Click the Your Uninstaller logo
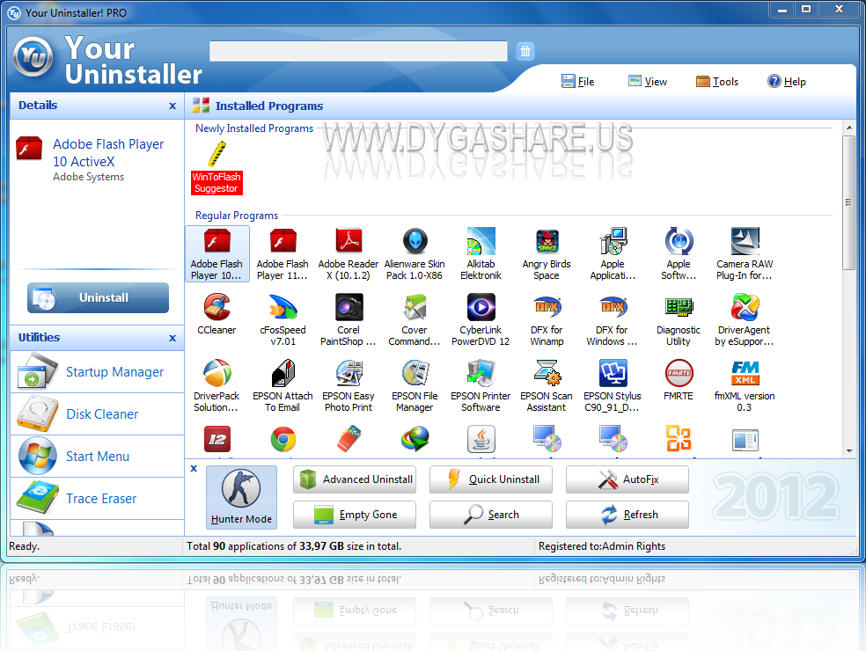The width and height of the screenshot is (866, 651). [33, 57]
